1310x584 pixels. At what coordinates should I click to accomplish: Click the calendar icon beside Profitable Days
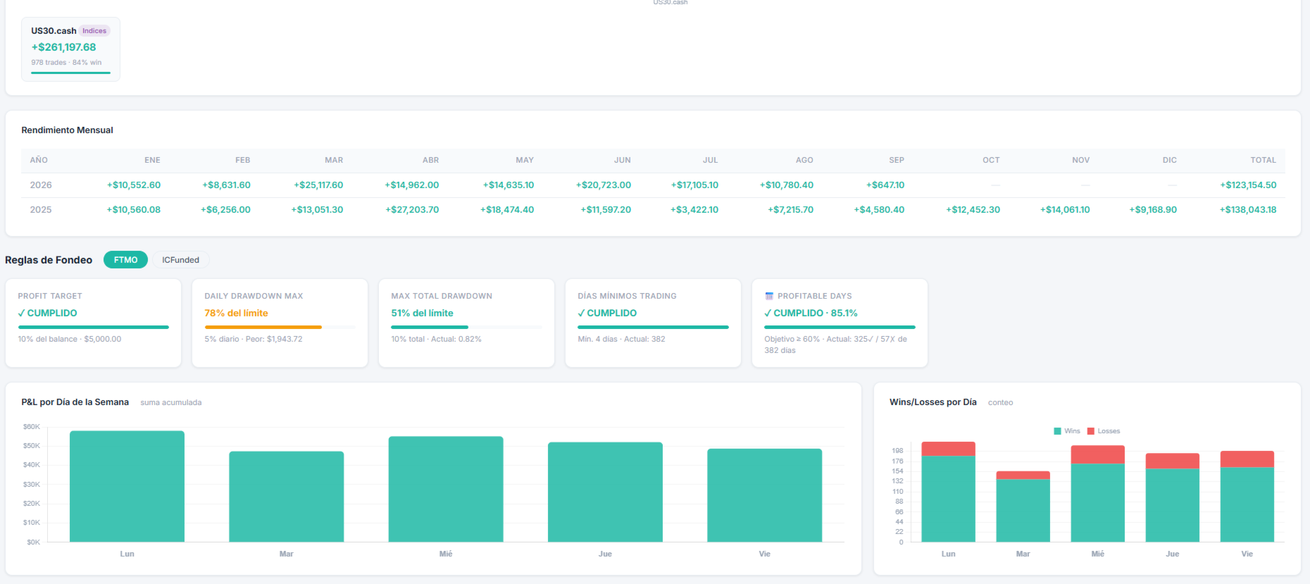[x=769, y=296]
